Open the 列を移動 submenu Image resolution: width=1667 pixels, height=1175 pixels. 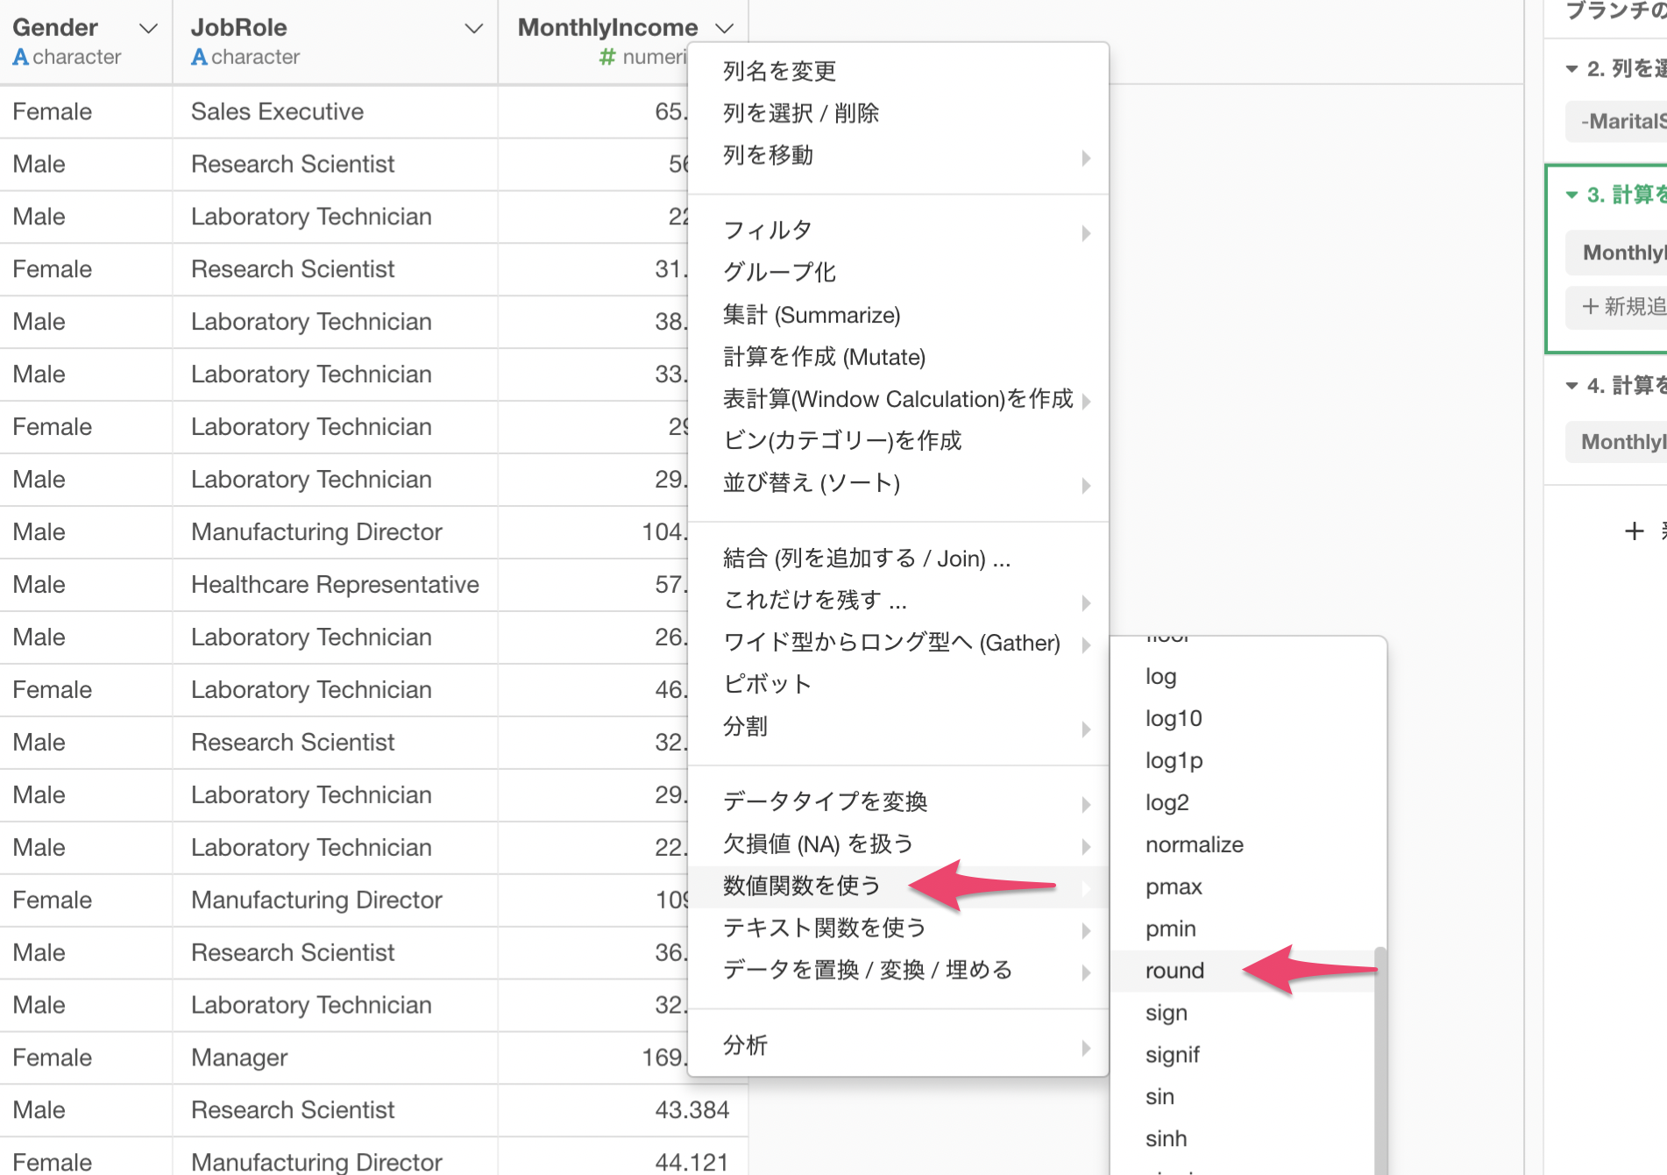coord(898,155)
